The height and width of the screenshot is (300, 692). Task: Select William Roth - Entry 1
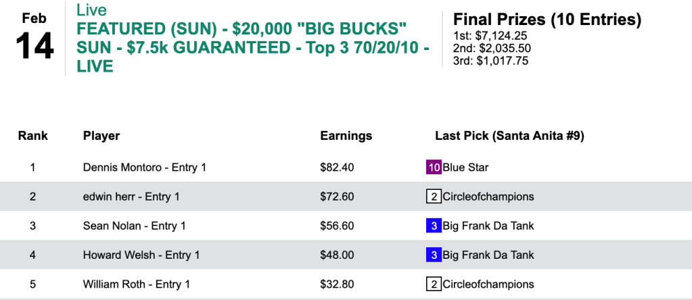[136, 284]
